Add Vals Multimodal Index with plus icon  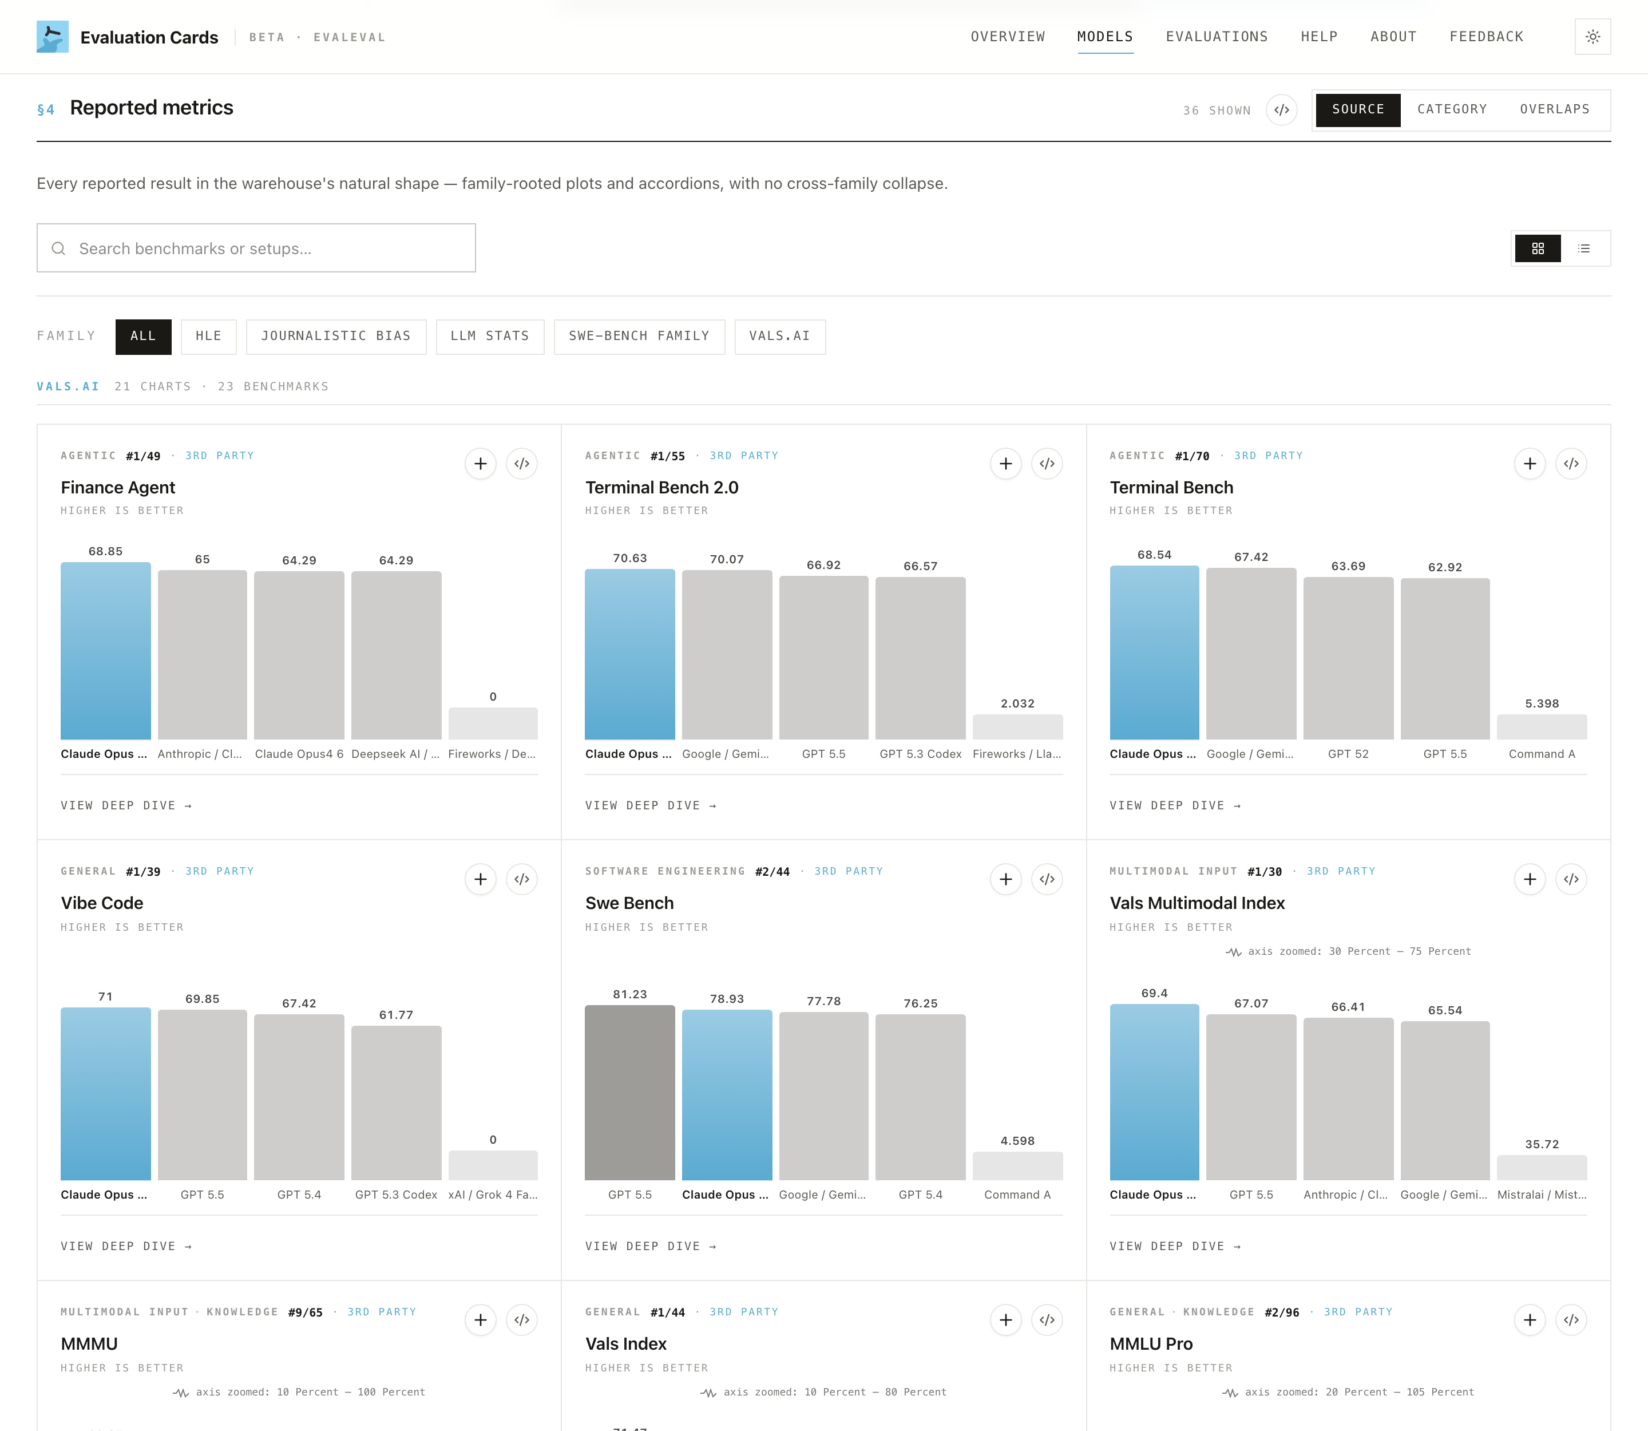(1530, 879)
